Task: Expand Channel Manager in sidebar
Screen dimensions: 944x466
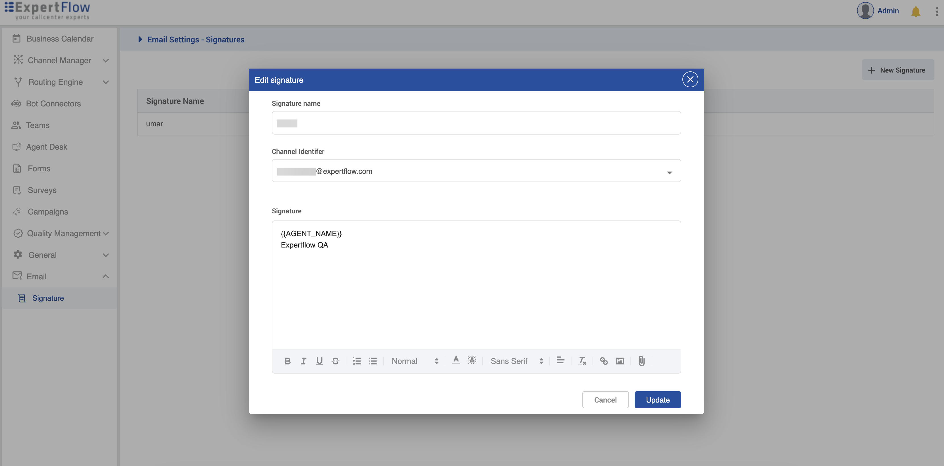Action: click(59, 60)
